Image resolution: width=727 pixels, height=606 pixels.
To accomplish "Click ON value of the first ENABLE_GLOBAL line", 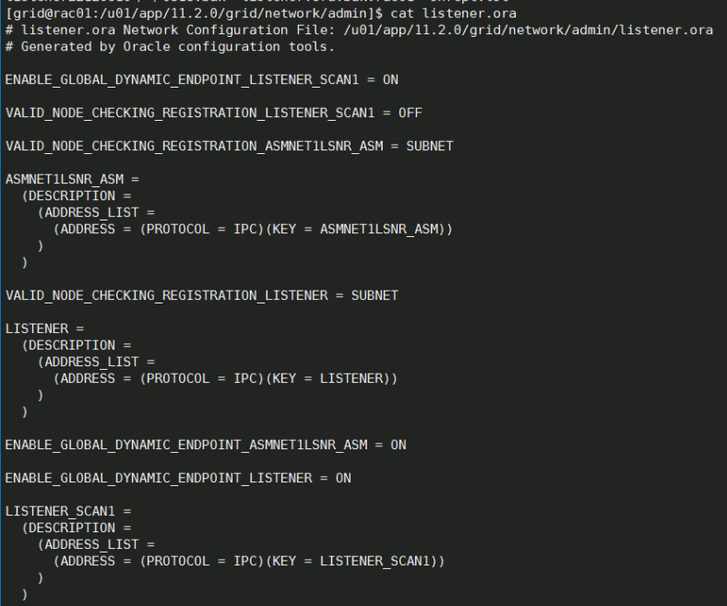I will tap(390, 79).
